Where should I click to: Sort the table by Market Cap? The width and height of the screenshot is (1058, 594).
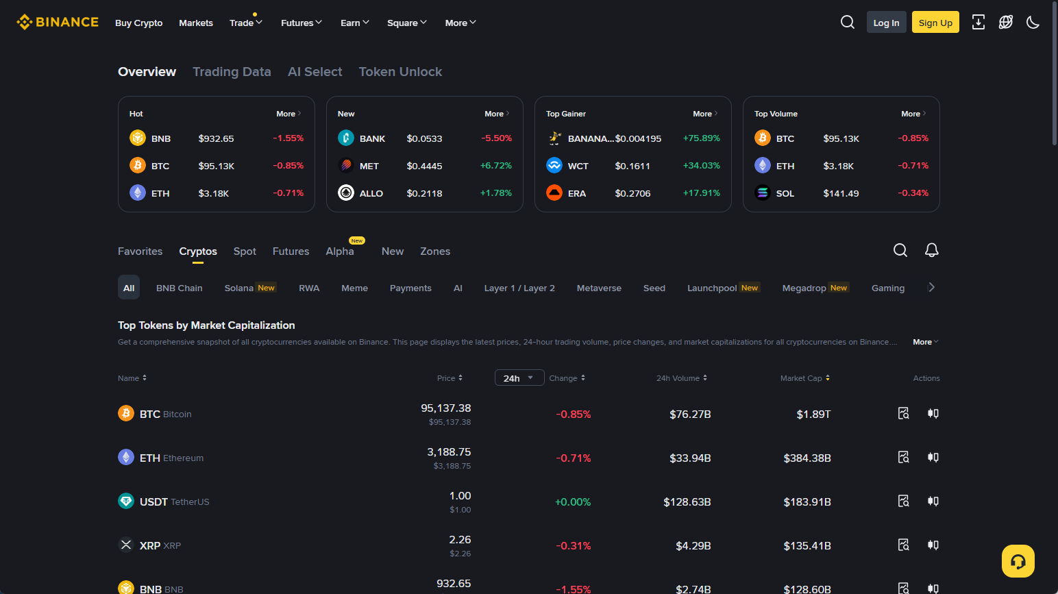click(804, 378)
